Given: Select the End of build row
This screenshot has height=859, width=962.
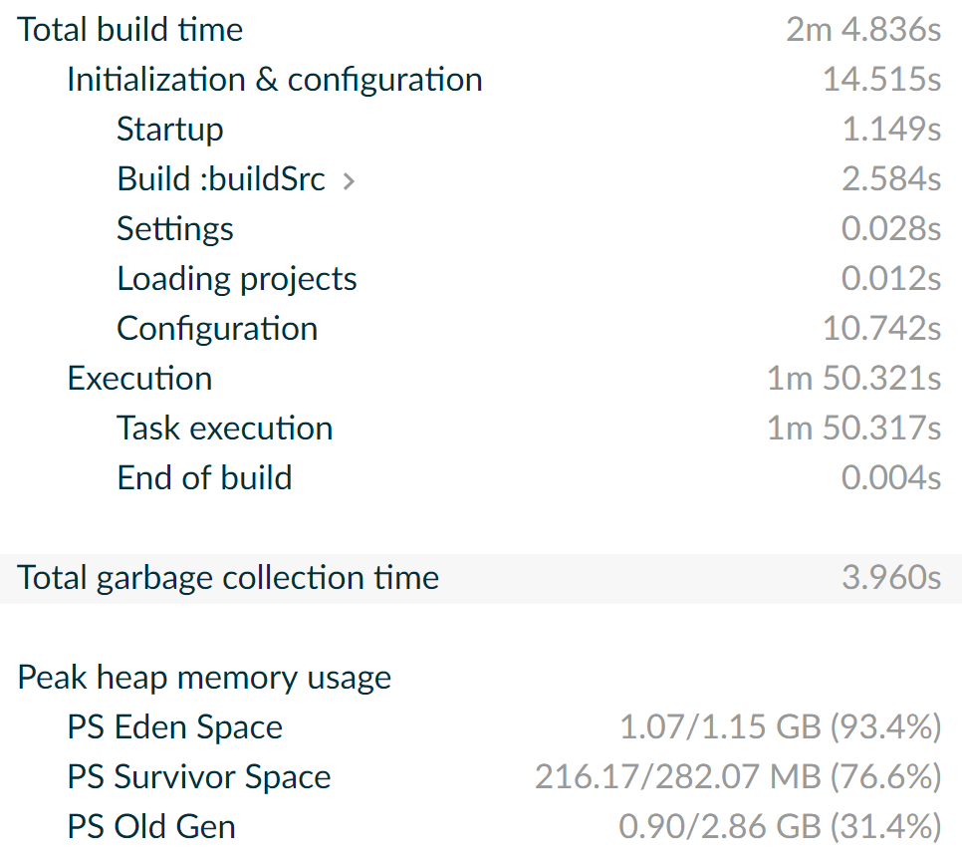Looking at the screenshot, I should click(204, 478).
